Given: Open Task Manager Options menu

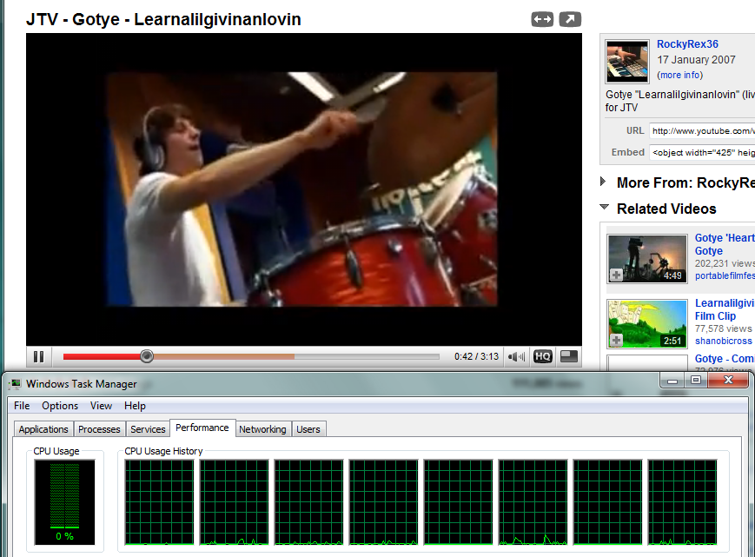Looking at the screenshot, I should pos(60,406).
